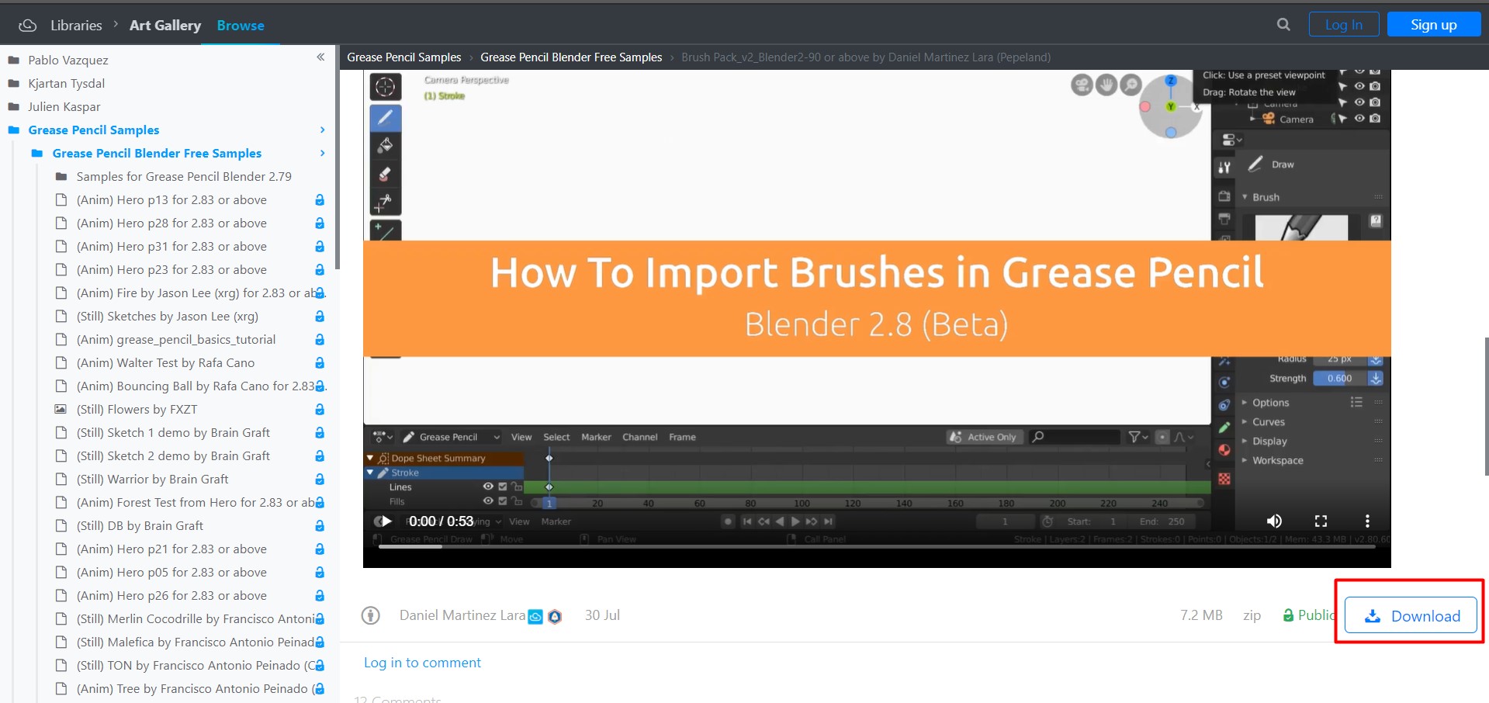
Task: Click the cloud badge next to author name
Action: click(535, 617)
